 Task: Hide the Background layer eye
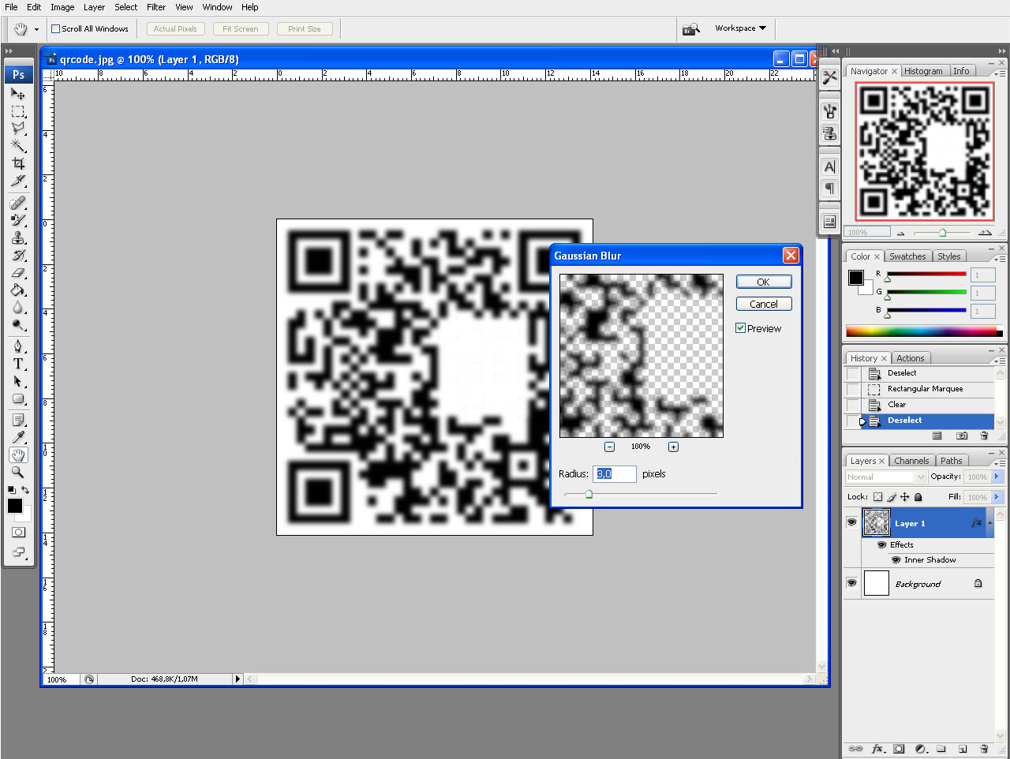coord(851,583)
